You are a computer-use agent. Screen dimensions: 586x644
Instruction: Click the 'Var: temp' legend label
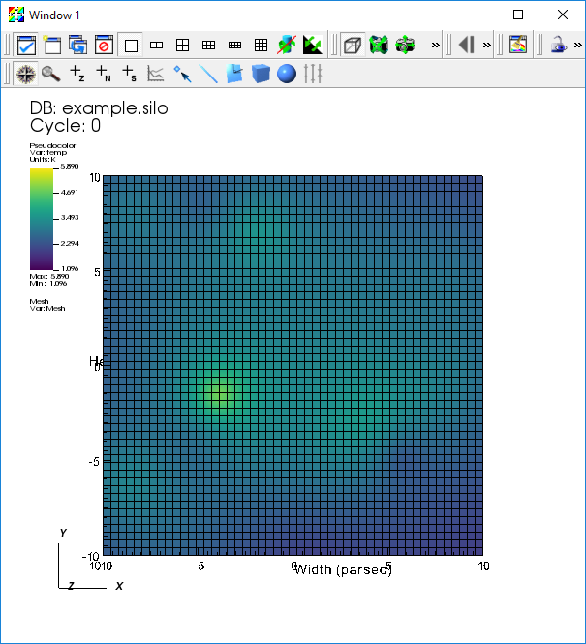[48, 152]
